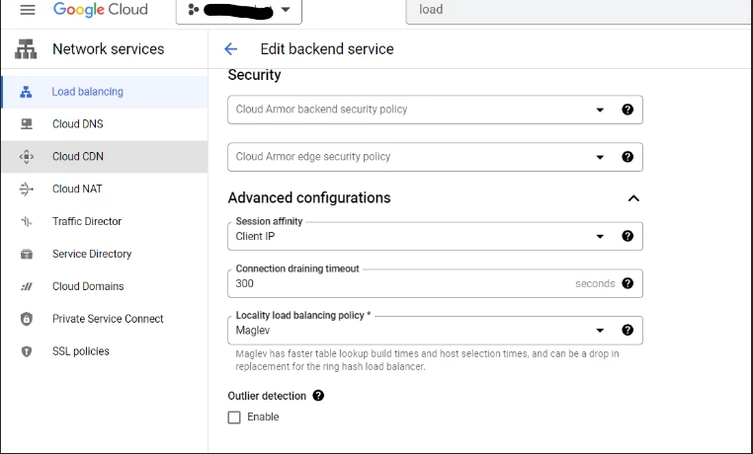Show help for Connection draining timeout
The width and height of the screenshot is (753, 454).
(627, 283)
